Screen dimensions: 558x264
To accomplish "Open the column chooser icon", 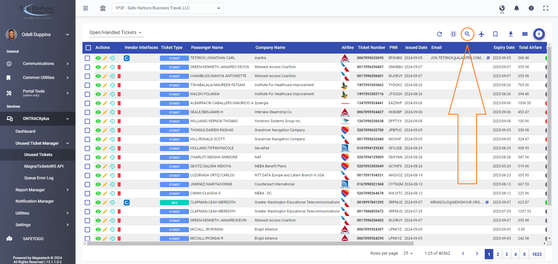I will (525, 34).
